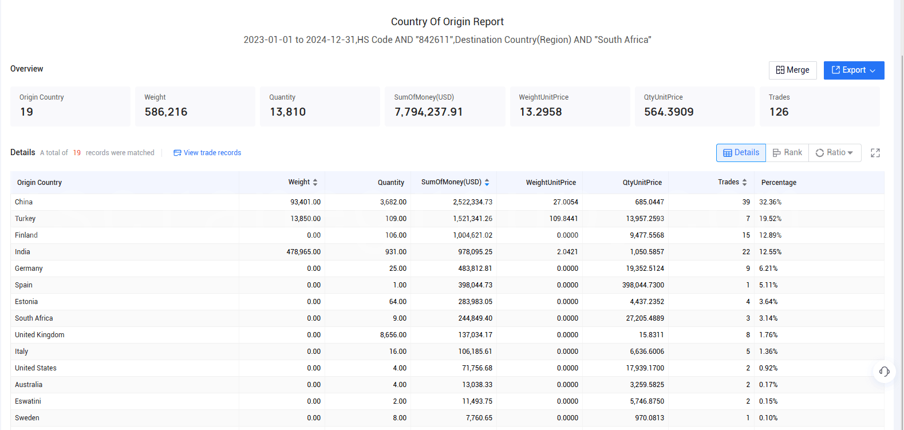
Task: Click the Merge button
Action: [x=792, y=70]
